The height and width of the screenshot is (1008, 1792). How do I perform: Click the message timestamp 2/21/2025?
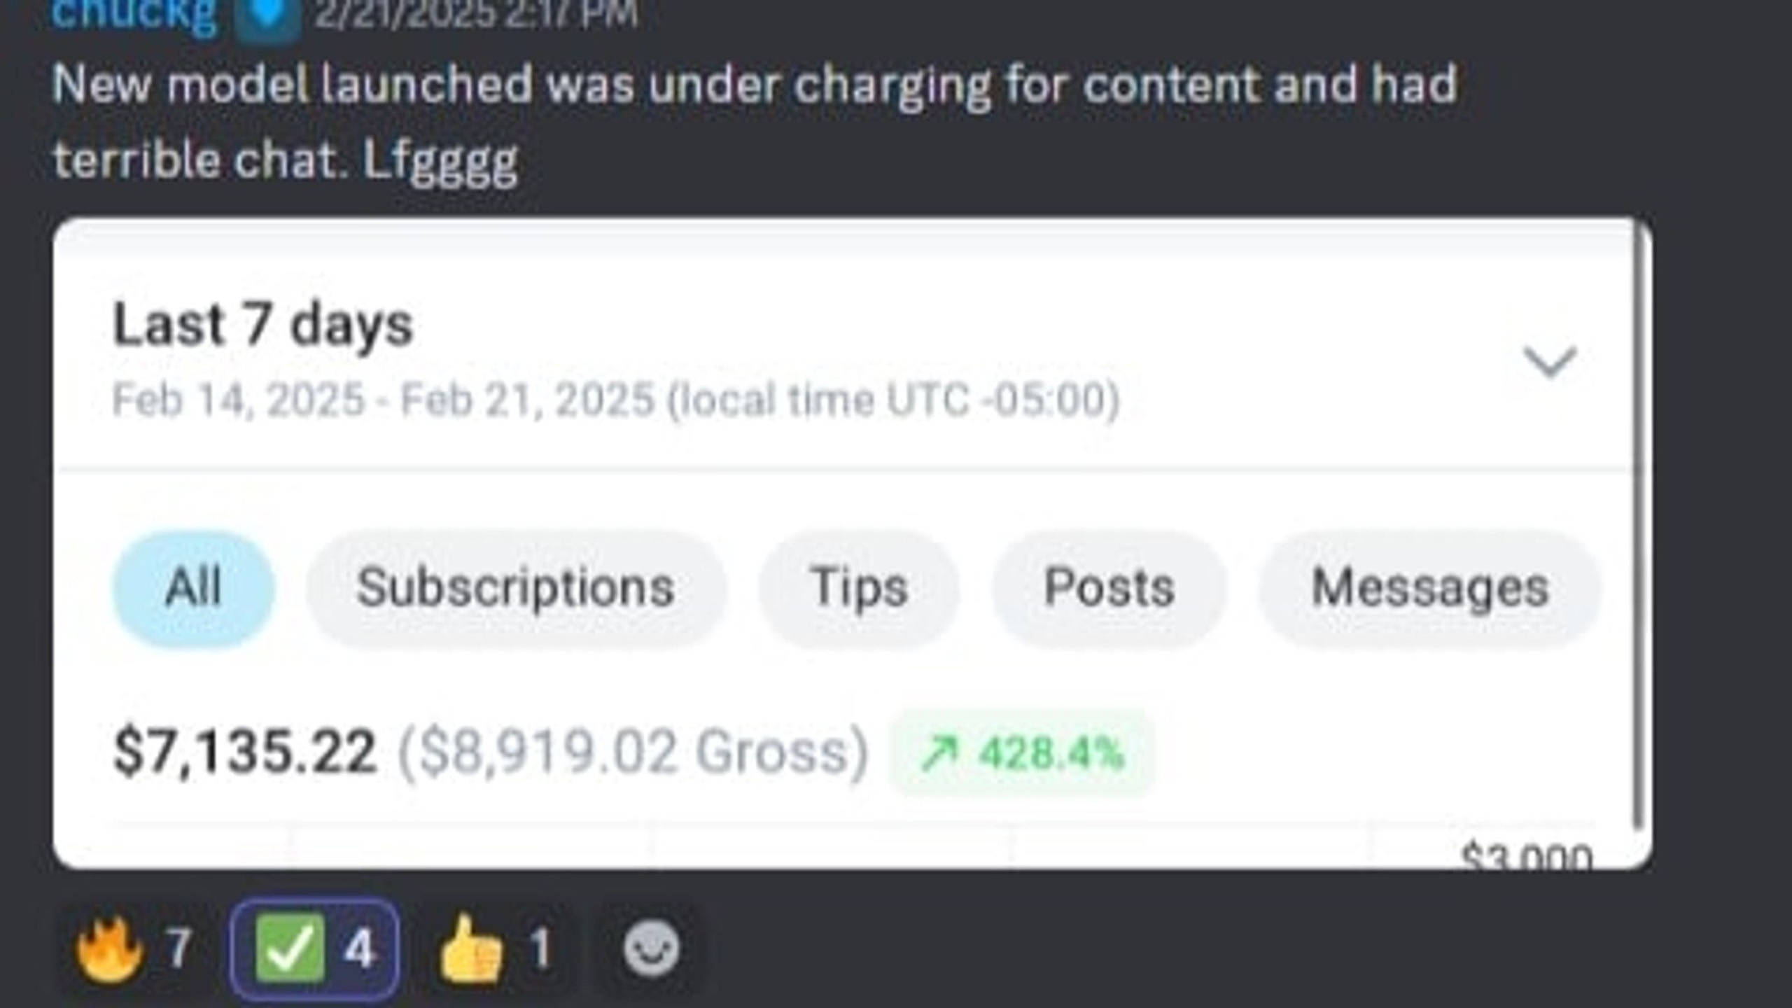[476, 14]
